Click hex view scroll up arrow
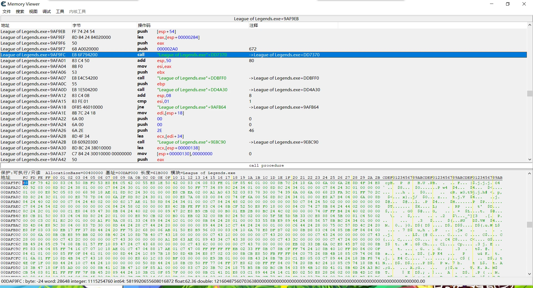The height and width of the screenshot is (288, 533). [530, 173]
